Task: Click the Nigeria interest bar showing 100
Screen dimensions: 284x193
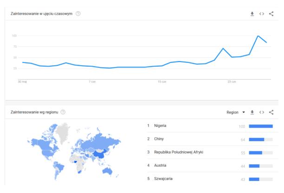Action: [261, 126]
